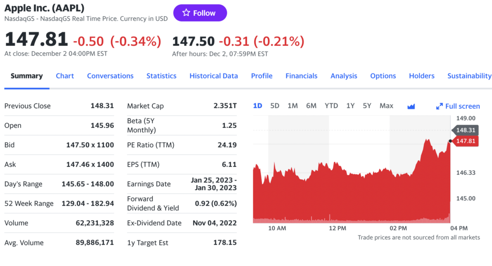The image size is (492, 266).
Task: View the Profile tab
Action: coord(261,76)
